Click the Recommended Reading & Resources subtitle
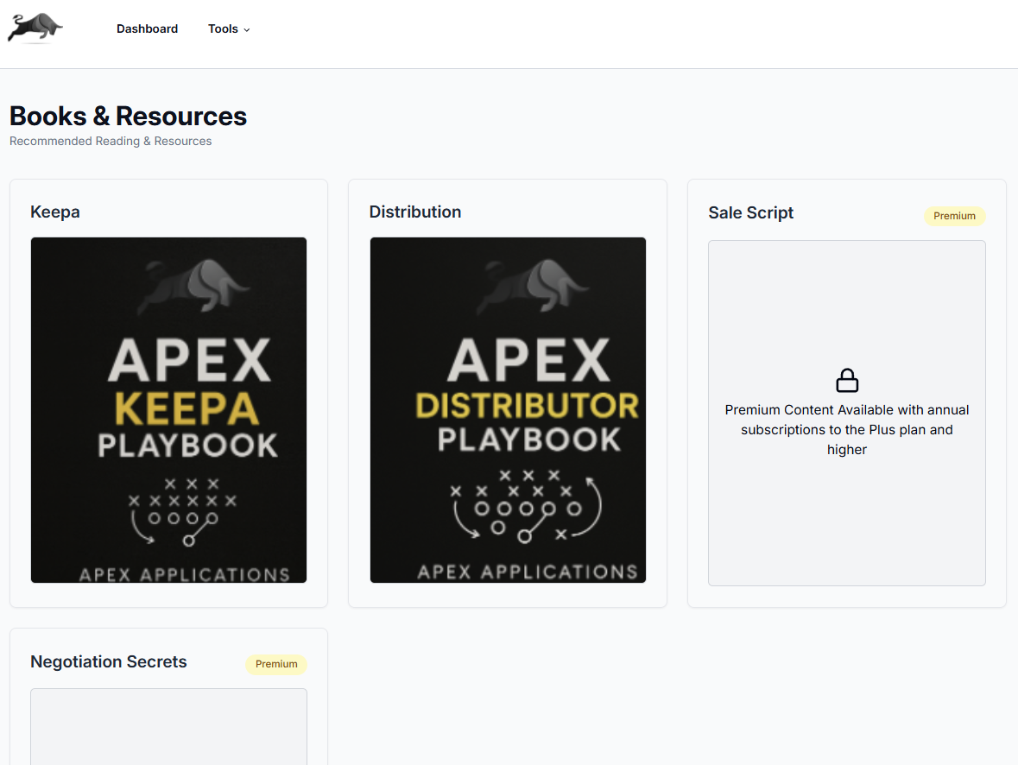Image resolution: width=1018 pixels, height=765 pixels. pyautogui.click(x=111, y=141)
